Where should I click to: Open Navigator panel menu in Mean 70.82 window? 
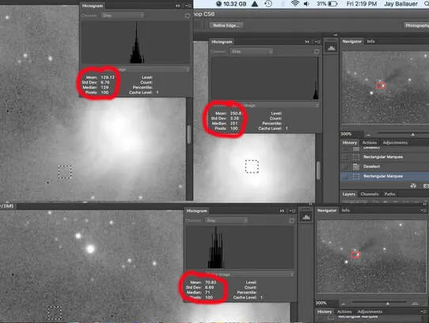424,211
